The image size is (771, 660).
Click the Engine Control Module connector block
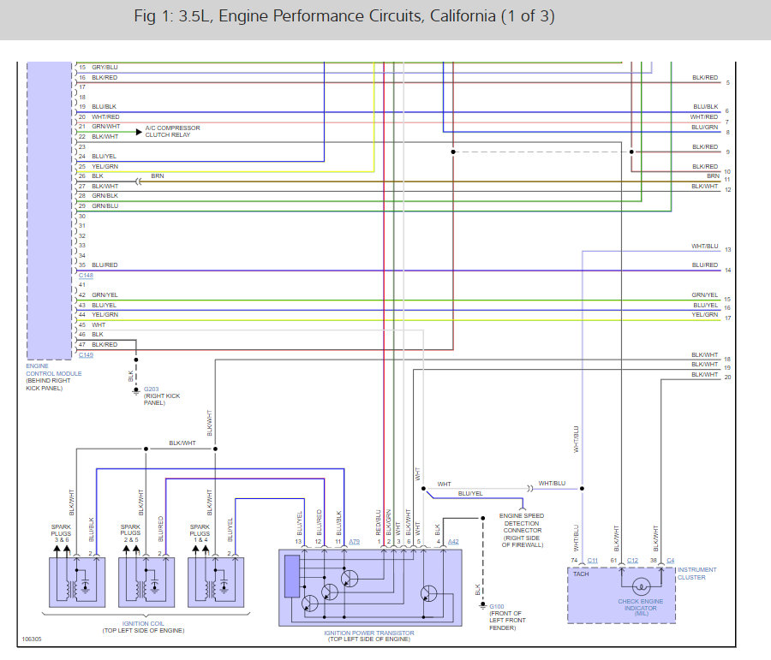(49, 211)
